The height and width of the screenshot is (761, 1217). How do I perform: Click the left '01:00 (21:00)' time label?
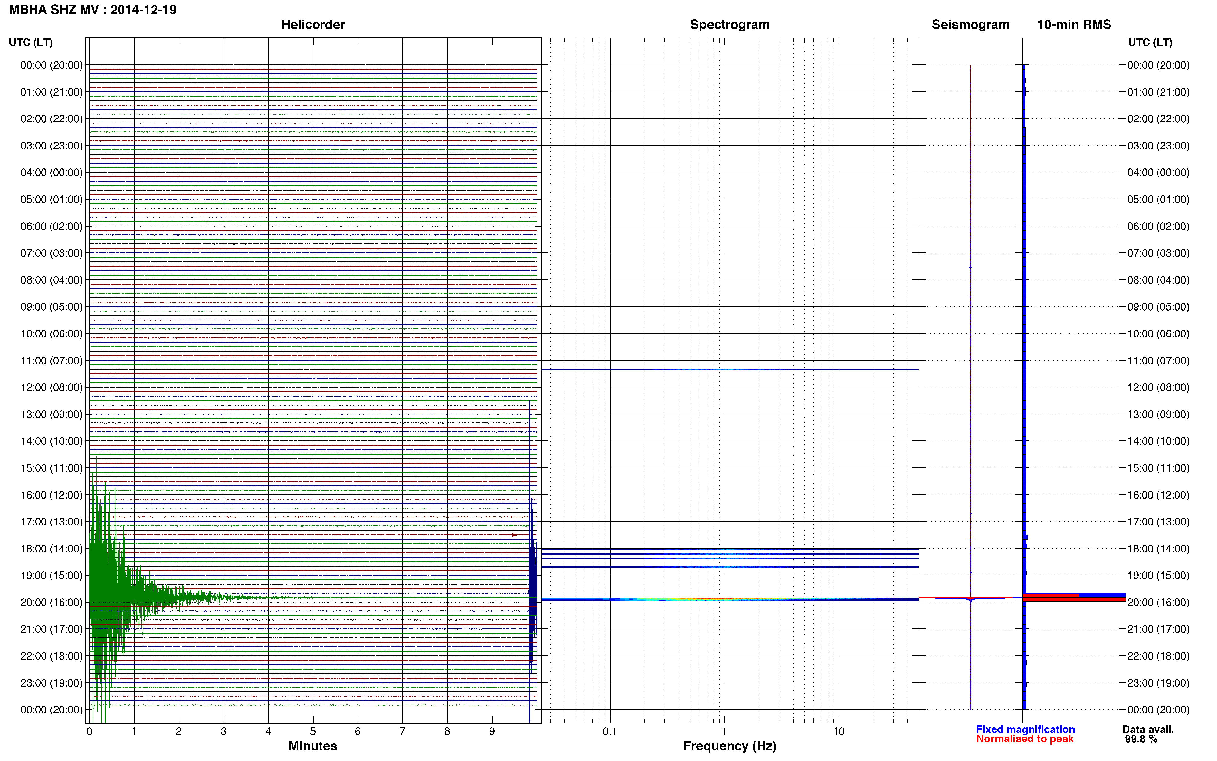pos(51,92)
